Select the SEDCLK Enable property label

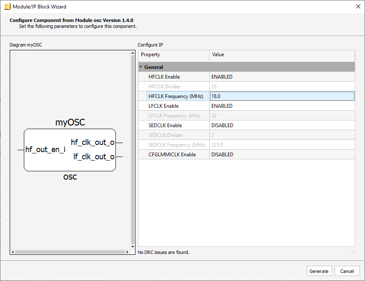(x=165, y=125)
